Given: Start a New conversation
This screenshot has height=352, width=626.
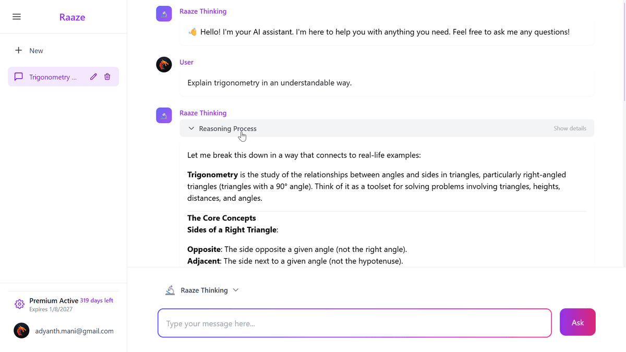Looking at the screenshot, I should coord(29,50).
